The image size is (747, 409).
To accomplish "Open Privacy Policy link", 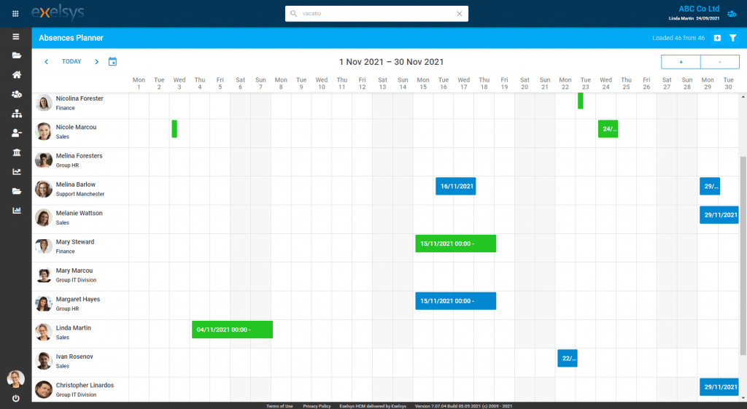I will click(x=317, y=406).
